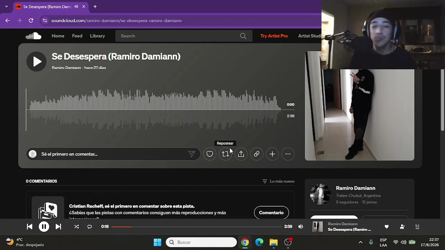
Task: Open the tab search dropdown
Action: 6,7
